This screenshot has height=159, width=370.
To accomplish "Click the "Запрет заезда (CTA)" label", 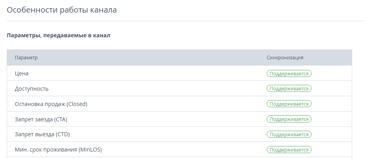I will coord(41,119).
